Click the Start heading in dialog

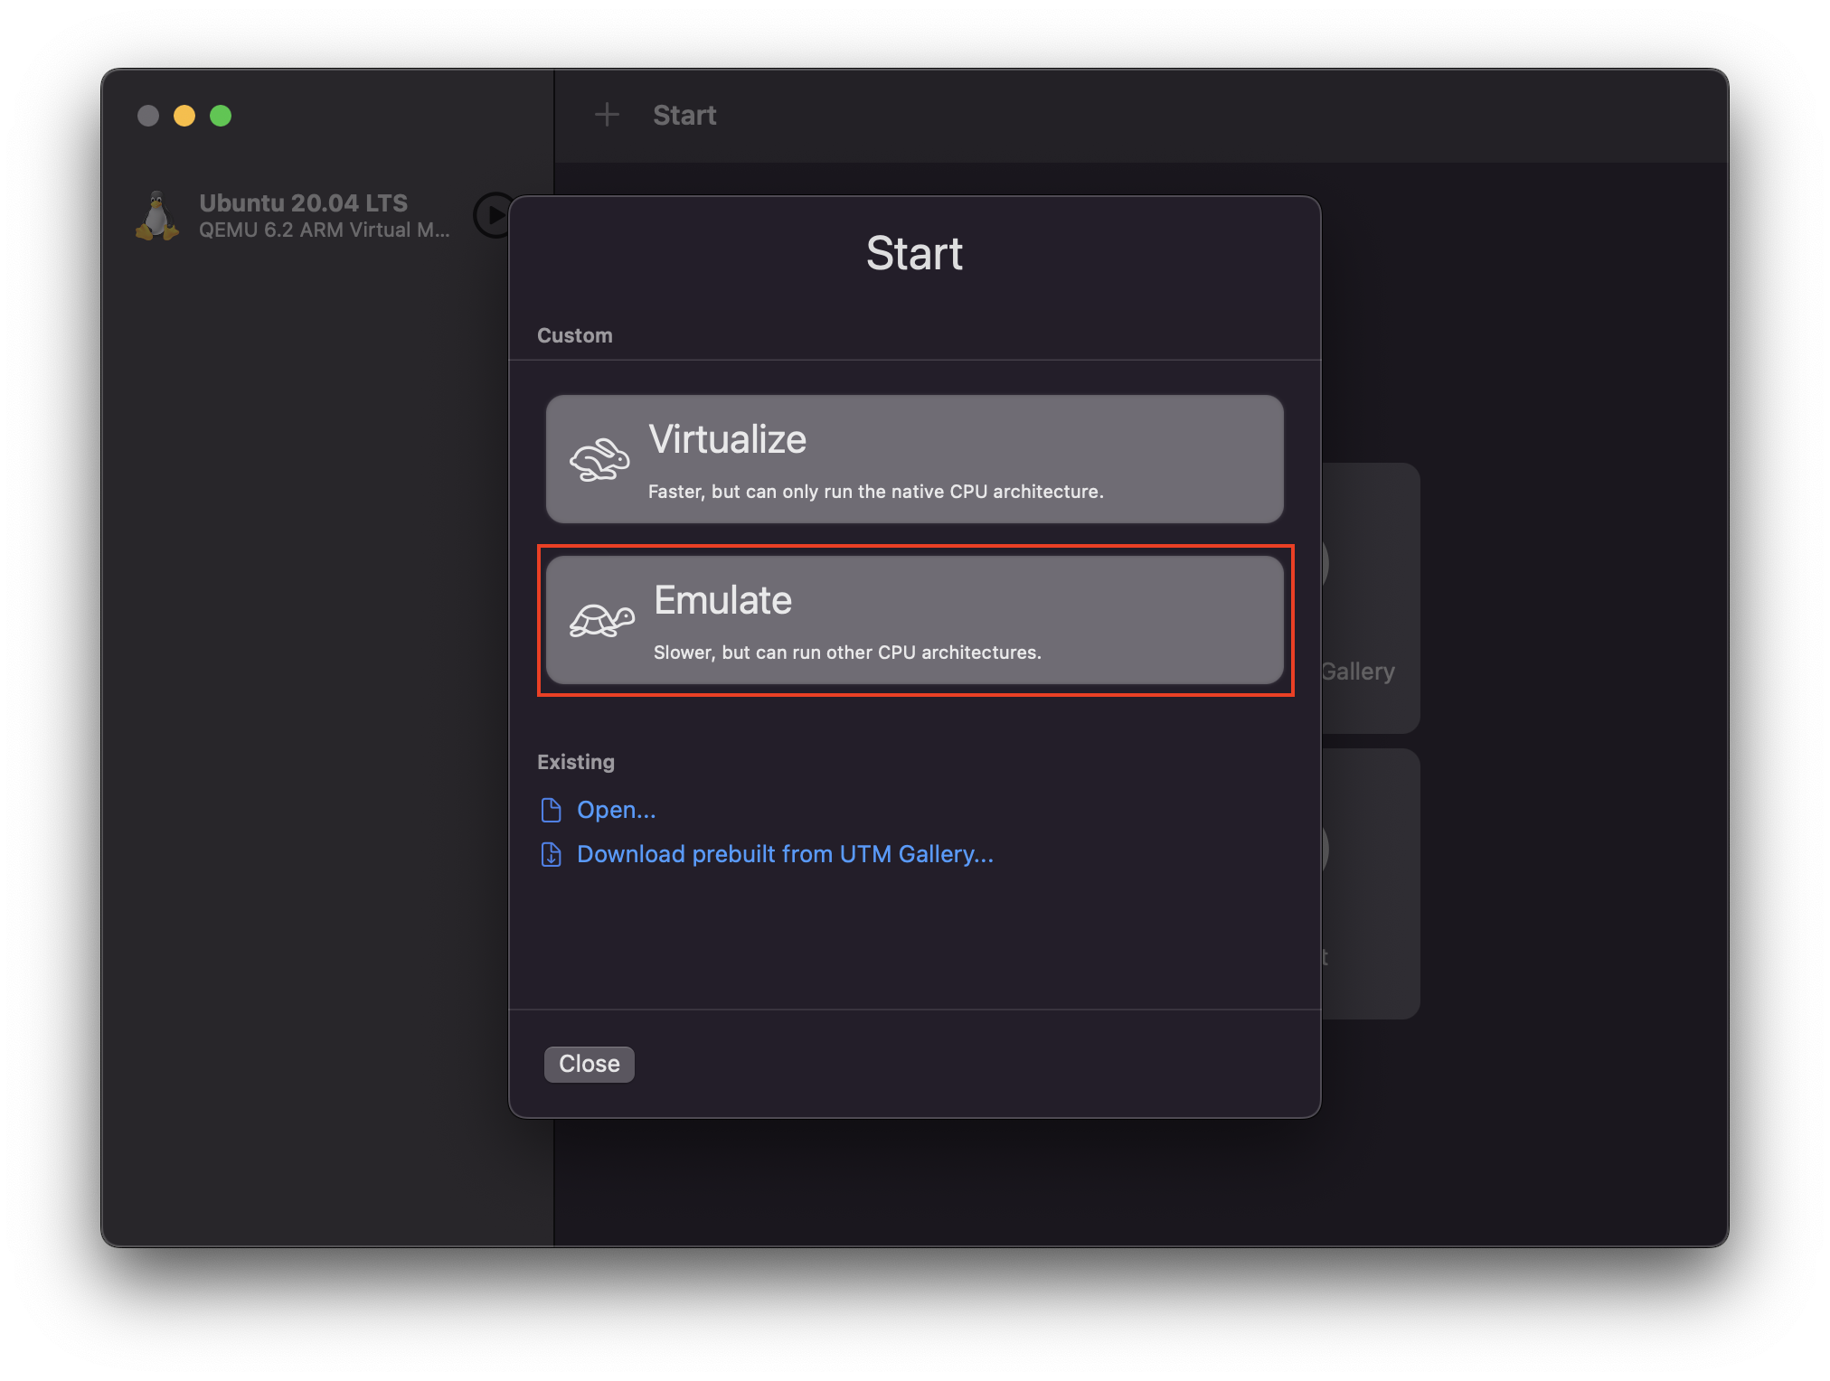click(914, 253)
